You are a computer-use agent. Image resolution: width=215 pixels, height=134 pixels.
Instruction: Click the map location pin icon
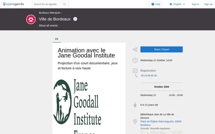pyautogui.click(x=135, y=121)
